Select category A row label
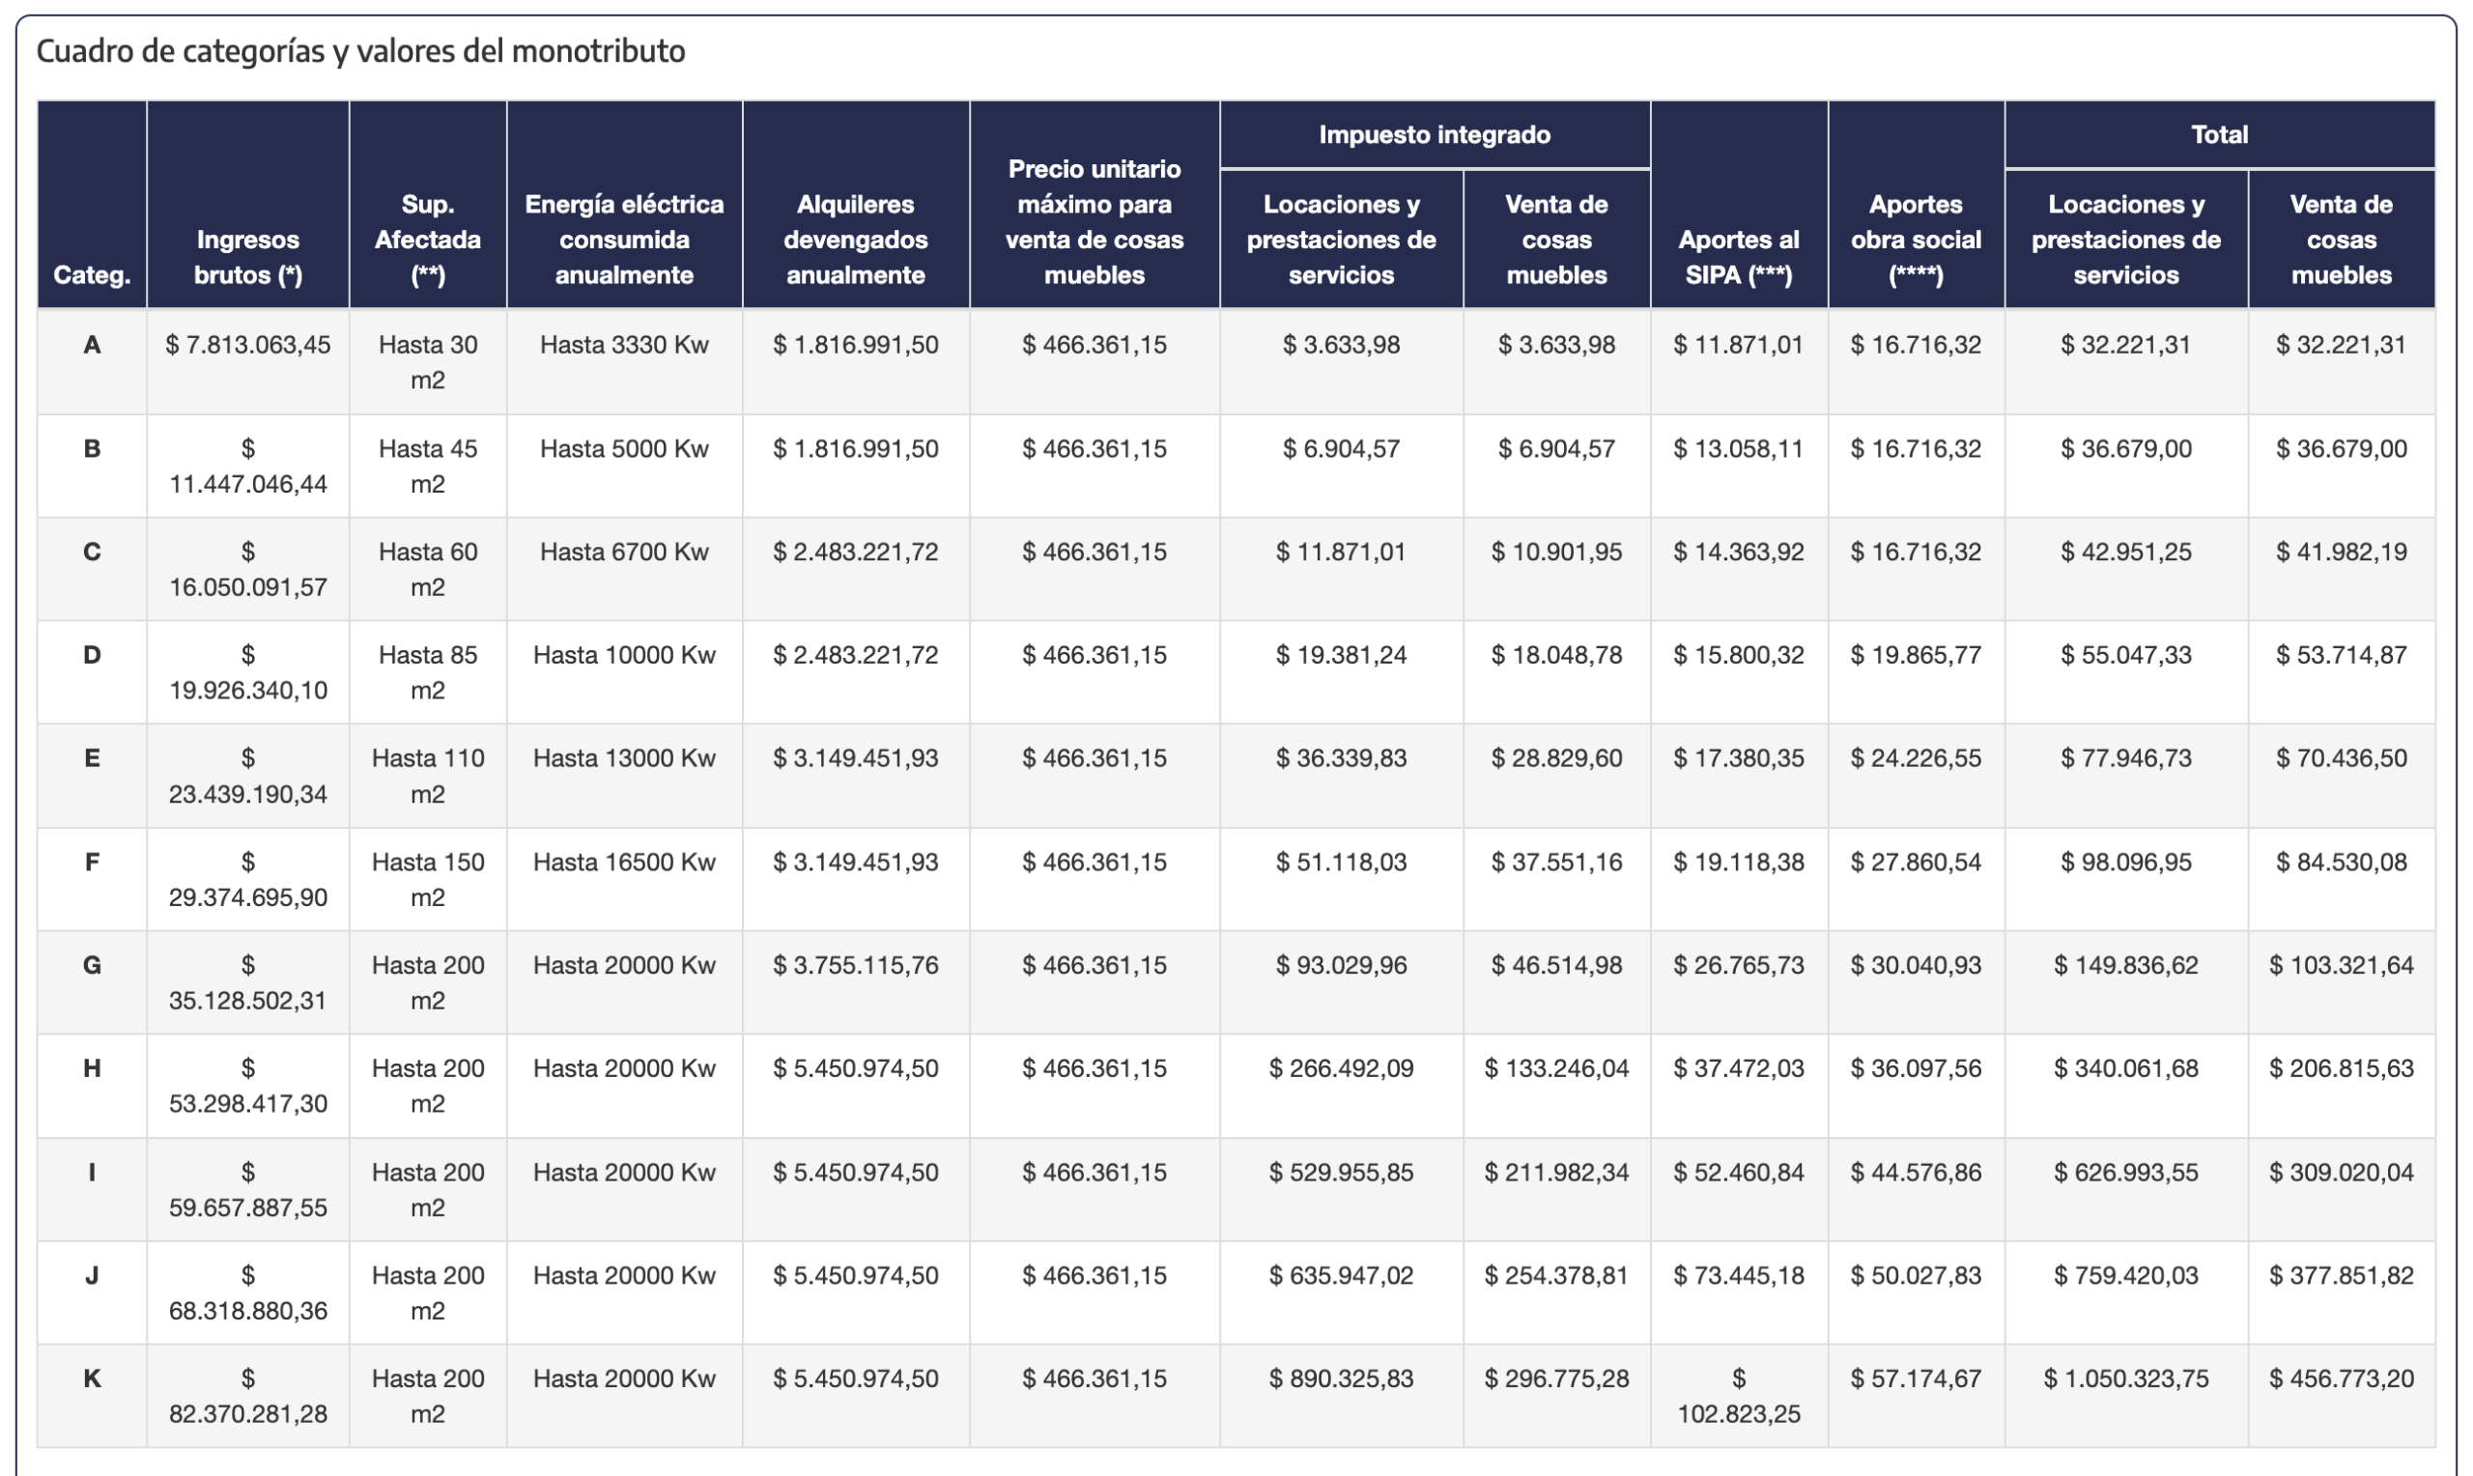The image size is (2473, 1476). (92, 345)
